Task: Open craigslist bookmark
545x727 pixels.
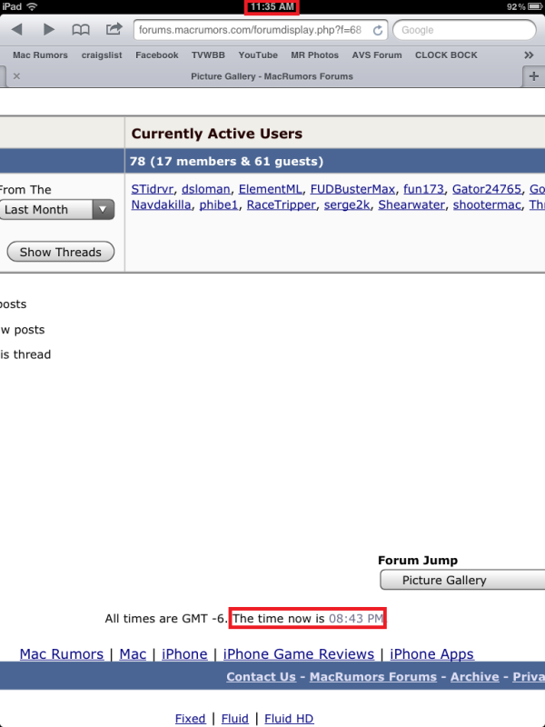Action: pyautogui.click(x=102, y=55)
